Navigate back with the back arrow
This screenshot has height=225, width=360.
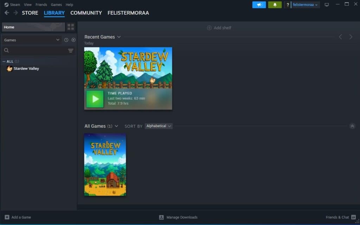point(7,13)
